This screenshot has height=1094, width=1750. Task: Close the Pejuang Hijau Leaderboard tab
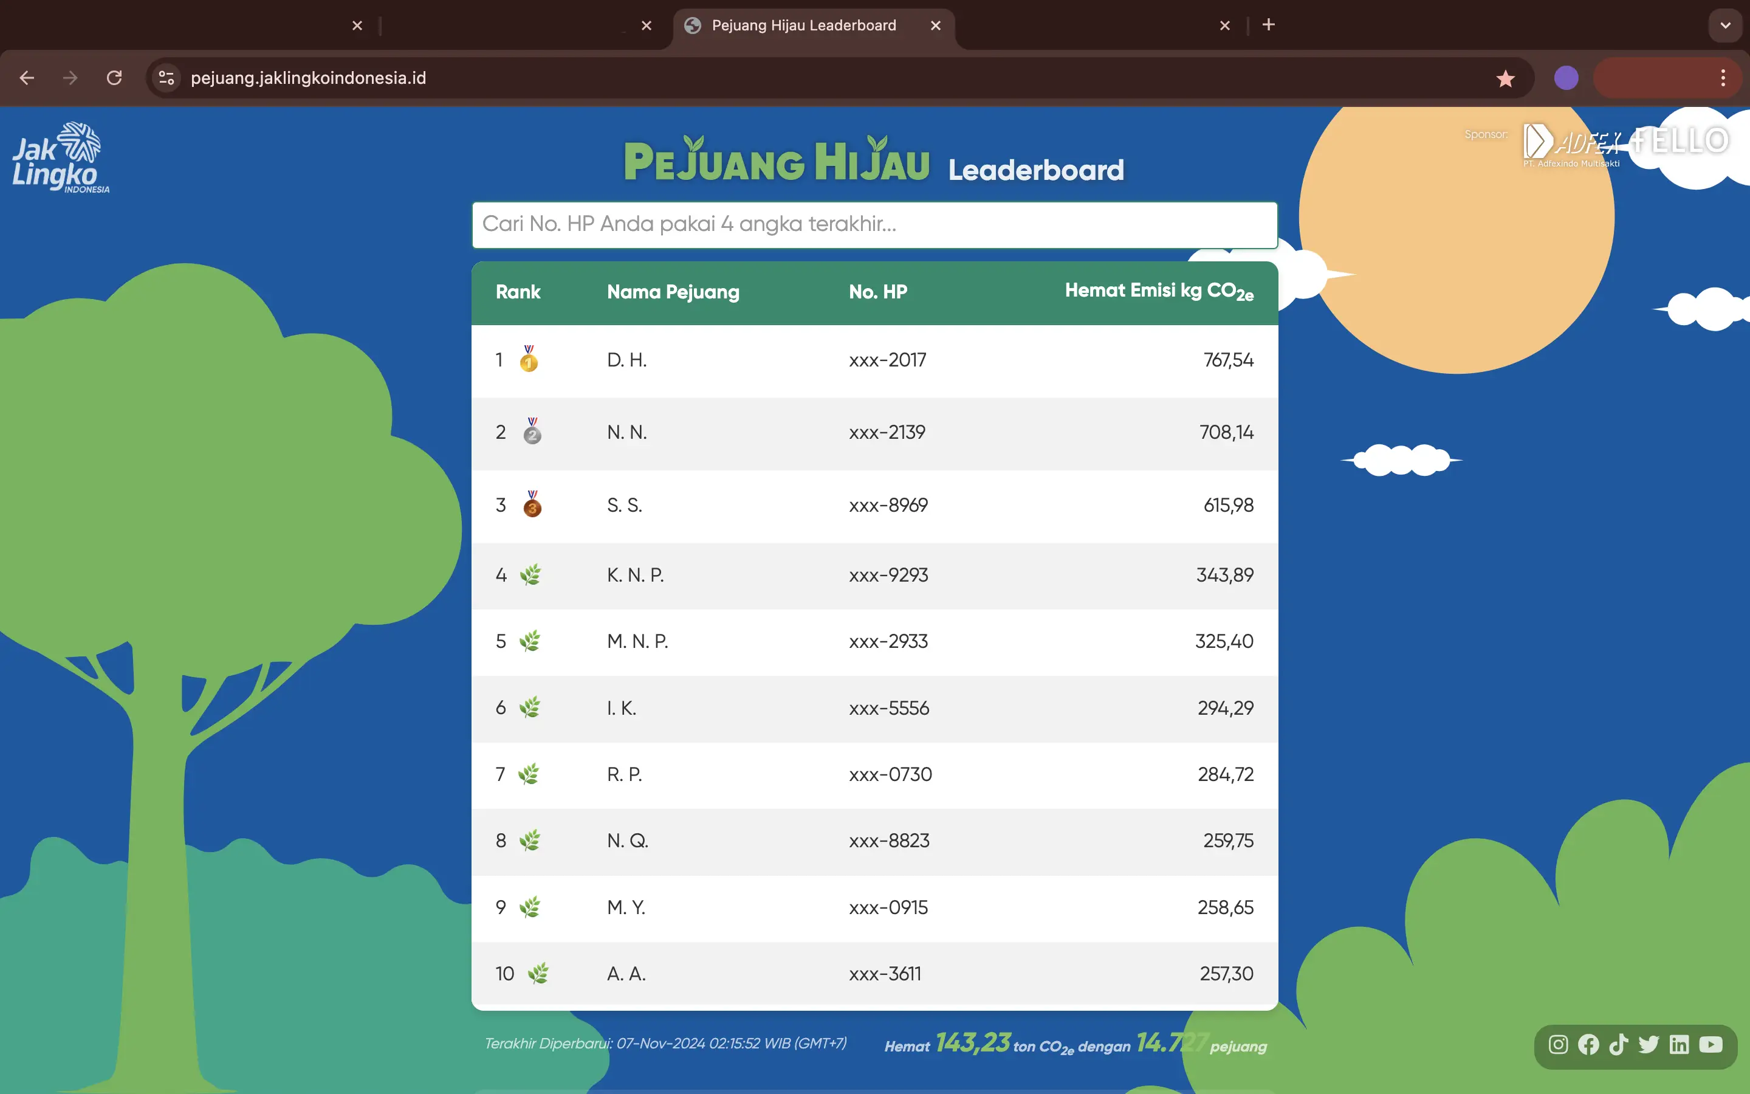point(936,26)
